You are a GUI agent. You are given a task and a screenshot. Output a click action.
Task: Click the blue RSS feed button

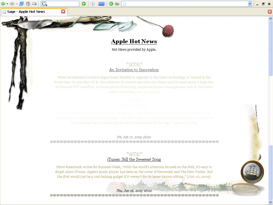[x=101, y=4]
